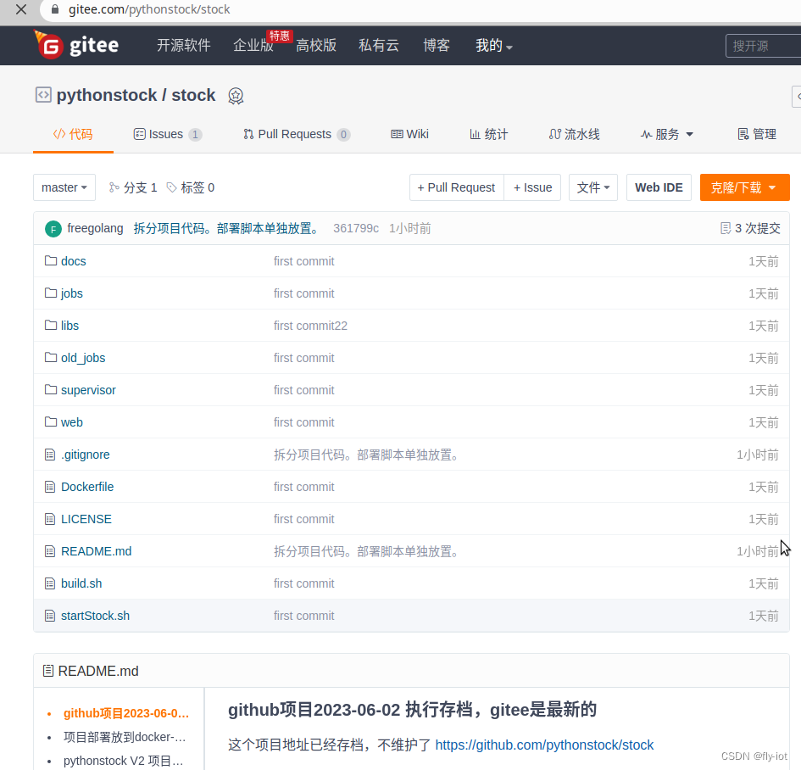Open the docs folder

coord(73,261)
